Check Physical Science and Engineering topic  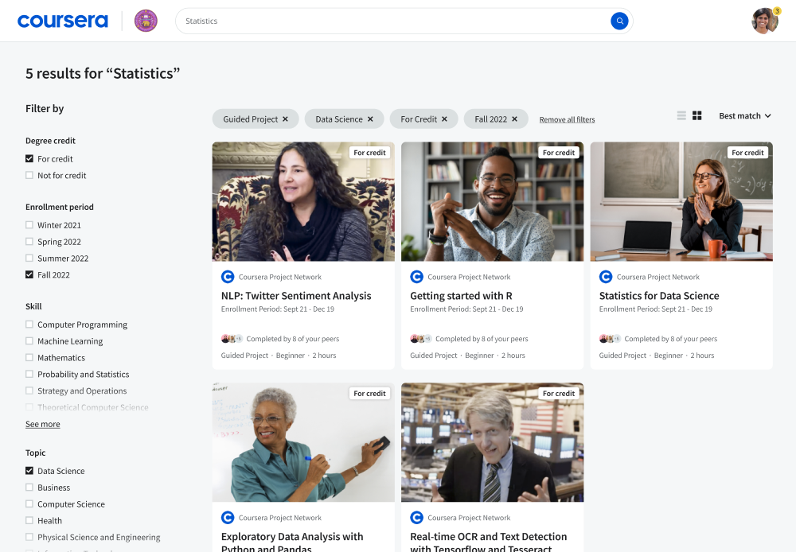29,537
